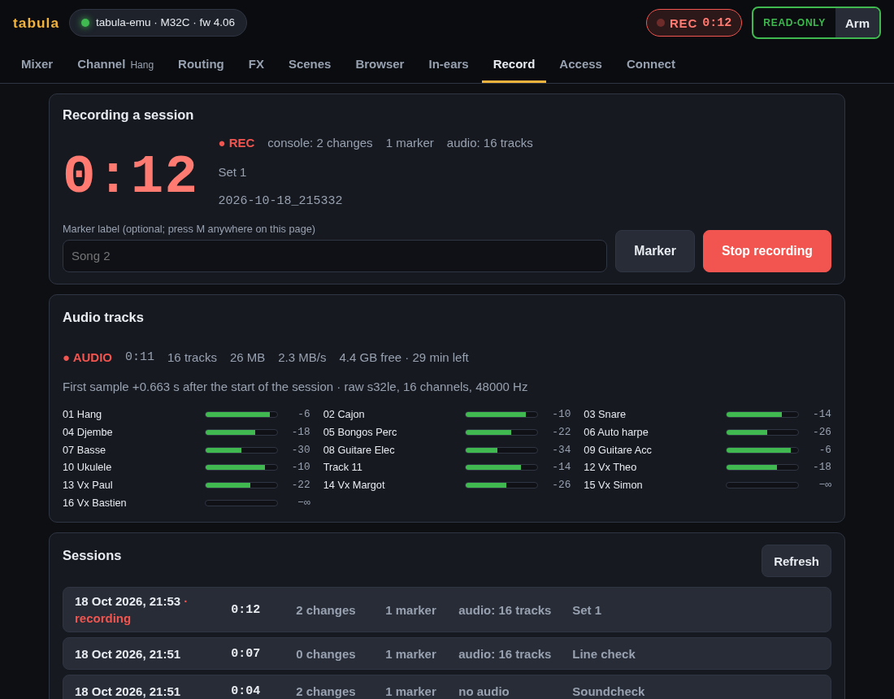The image size is (894, 699).
Task: Click the 01 Hang level meter
Action: click(x=241, y=415)
